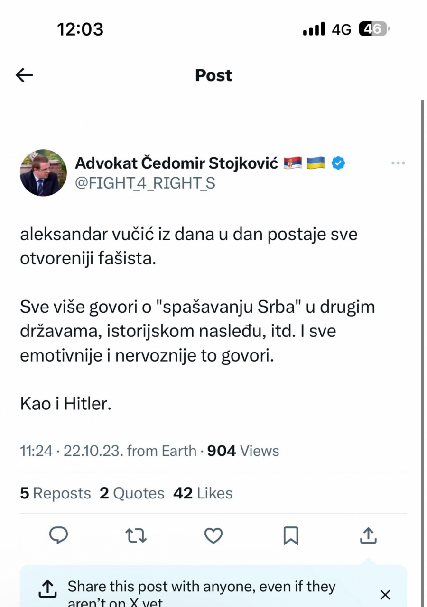Open the 4G network indicator

(x=341, y=29)
